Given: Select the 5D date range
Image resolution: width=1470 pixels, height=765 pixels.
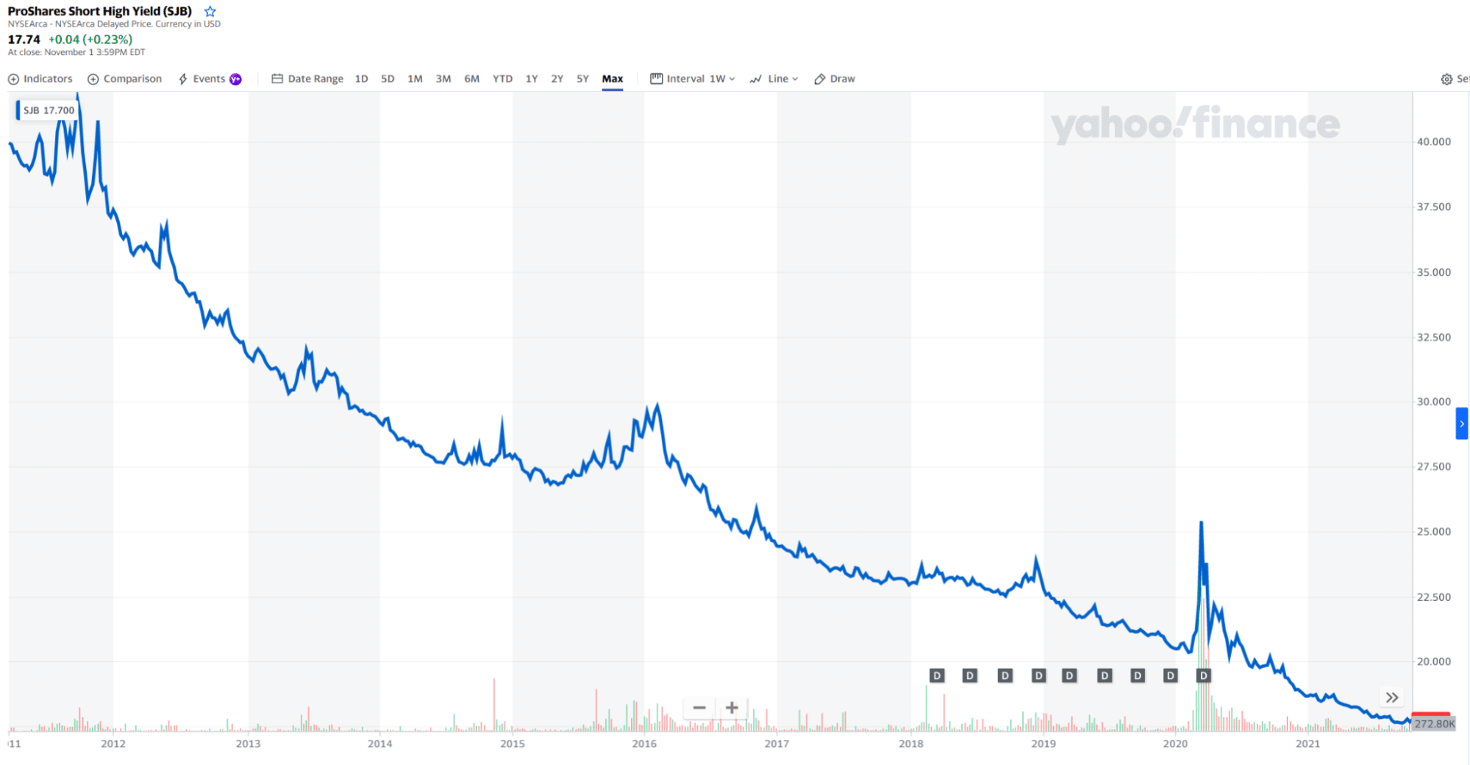Looking at the screenshot, I should tap(388, 79).
